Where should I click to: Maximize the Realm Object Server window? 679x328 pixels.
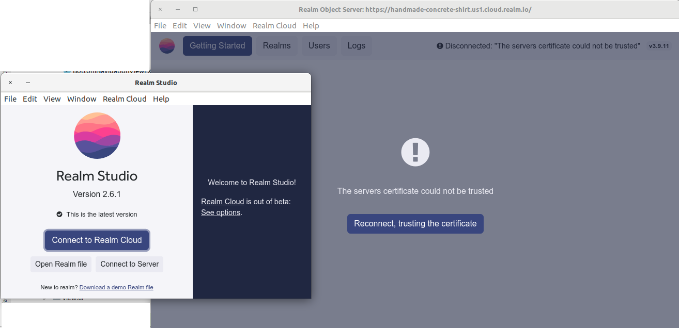(195, 9)
